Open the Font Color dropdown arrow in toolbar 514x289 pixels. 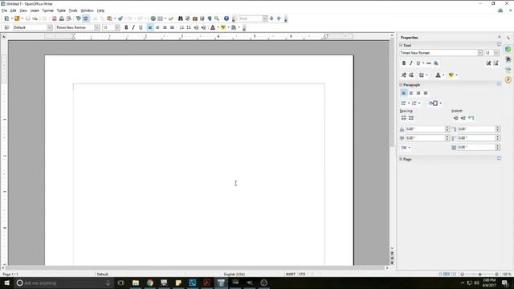click(x=218, y=27)
